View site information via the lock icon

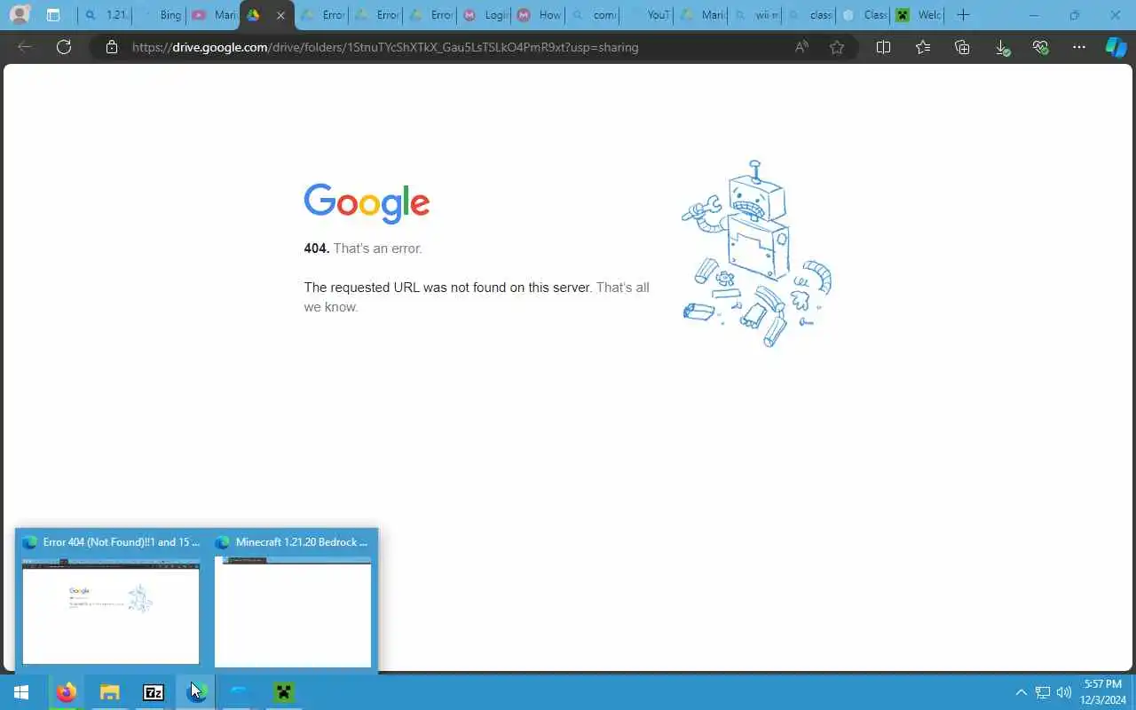point(112,47)
